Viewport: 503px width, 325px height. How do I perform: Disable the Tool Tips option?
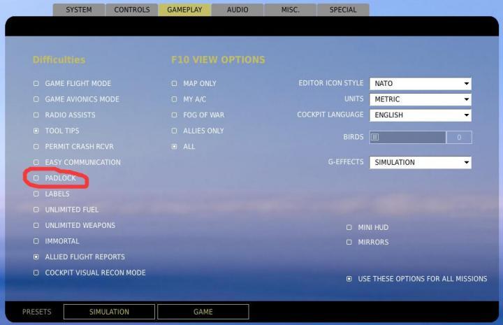click(x=36, y=131)
